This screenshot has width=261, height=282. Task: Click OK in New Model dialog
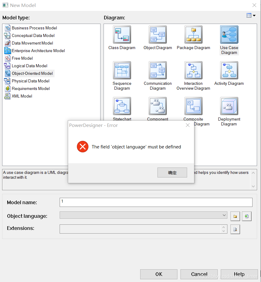click(x=159, y=274)
